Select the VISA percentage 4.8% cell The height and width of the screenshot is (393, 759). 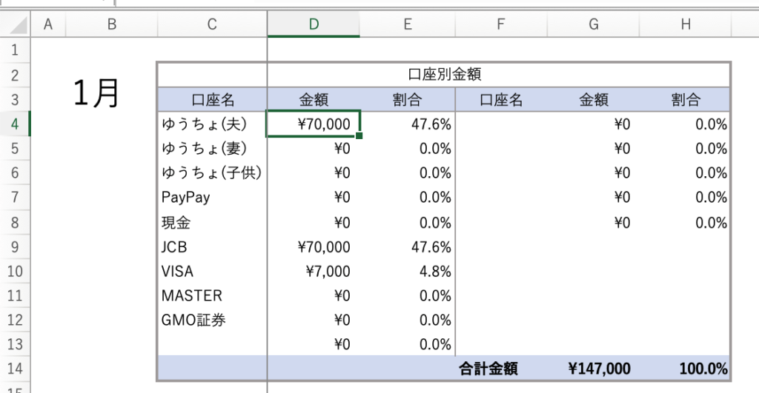408,271
